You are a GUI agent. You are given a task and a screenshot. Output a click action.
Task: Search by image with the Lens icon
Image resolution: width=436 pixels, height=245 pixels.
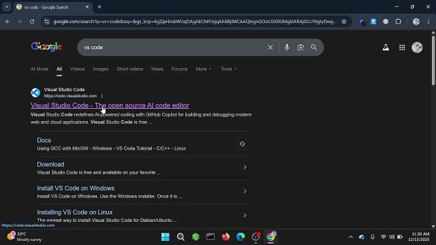pos(300,48)
